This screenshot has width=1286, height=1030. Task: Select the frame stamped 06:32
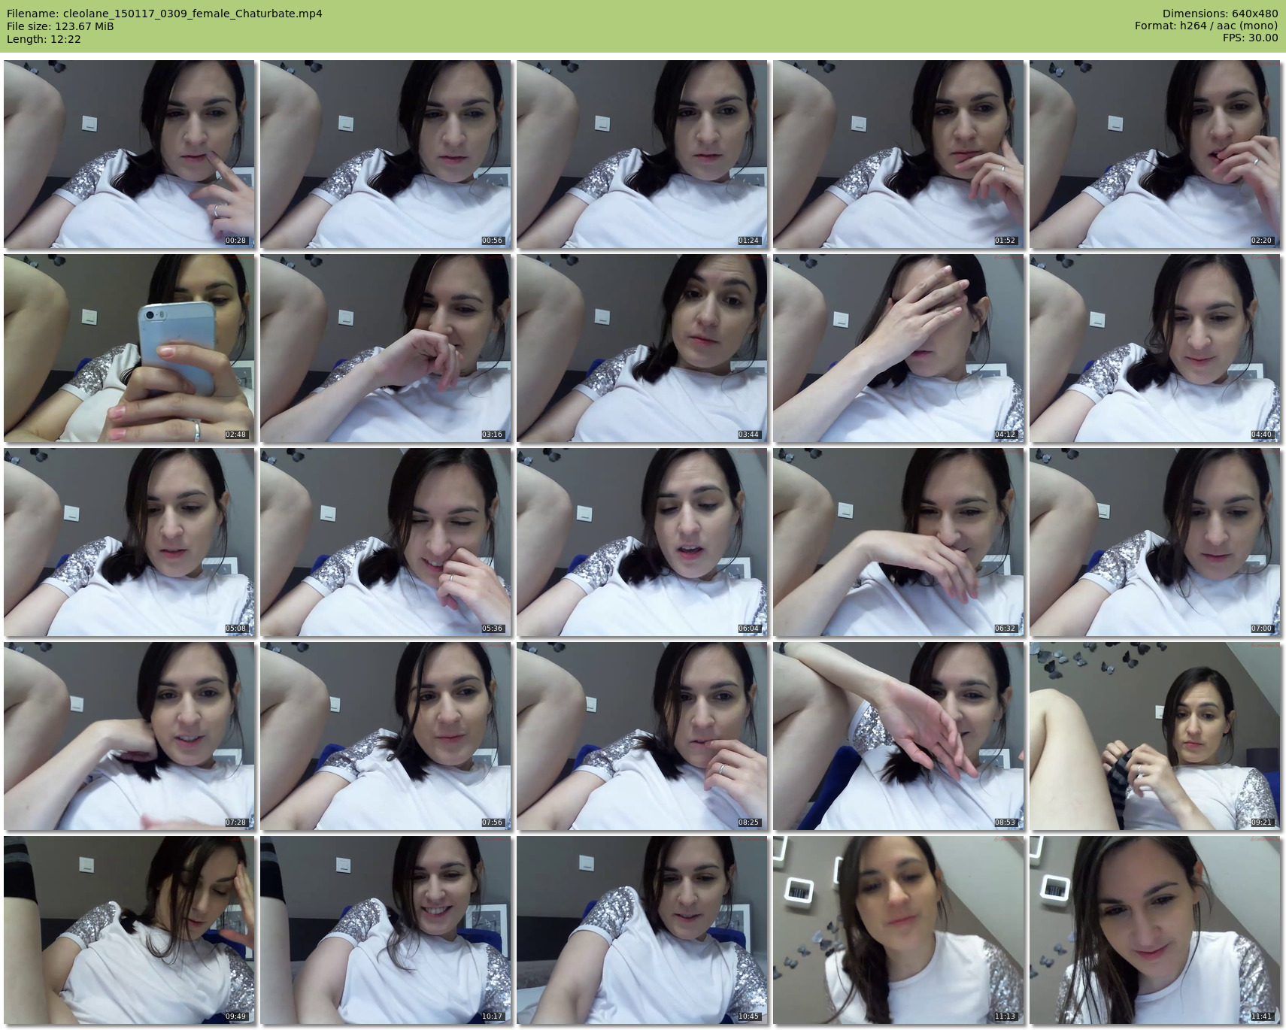(x=899, y=542)
